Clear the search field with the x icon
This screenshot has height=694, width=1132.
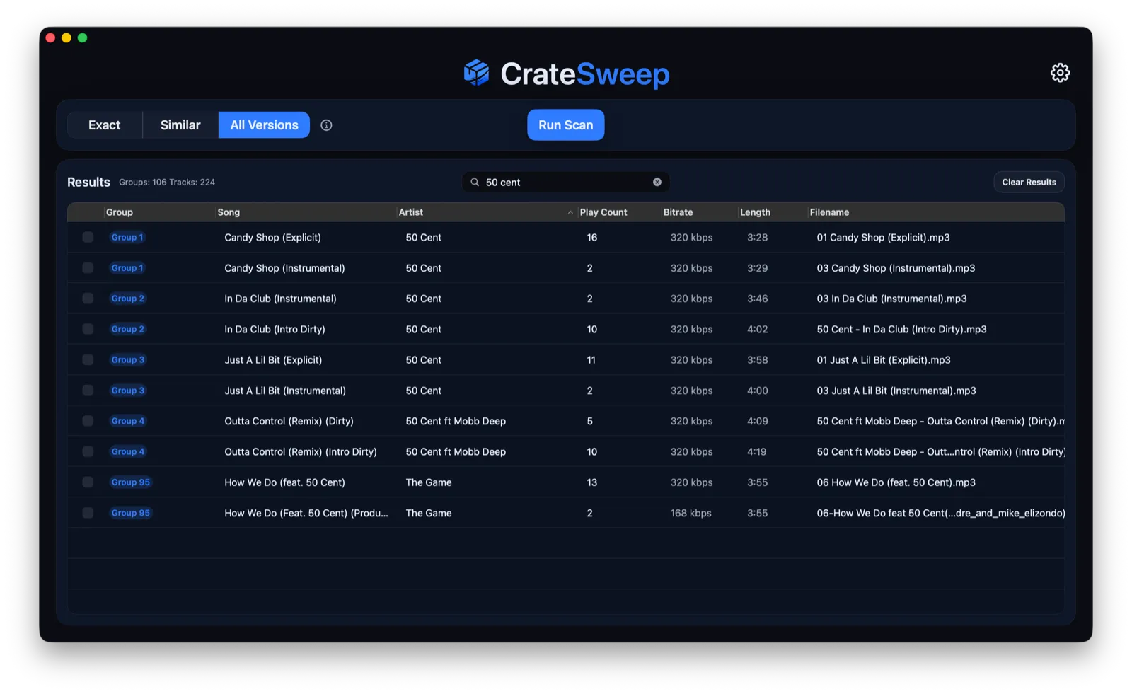(657, 182)
